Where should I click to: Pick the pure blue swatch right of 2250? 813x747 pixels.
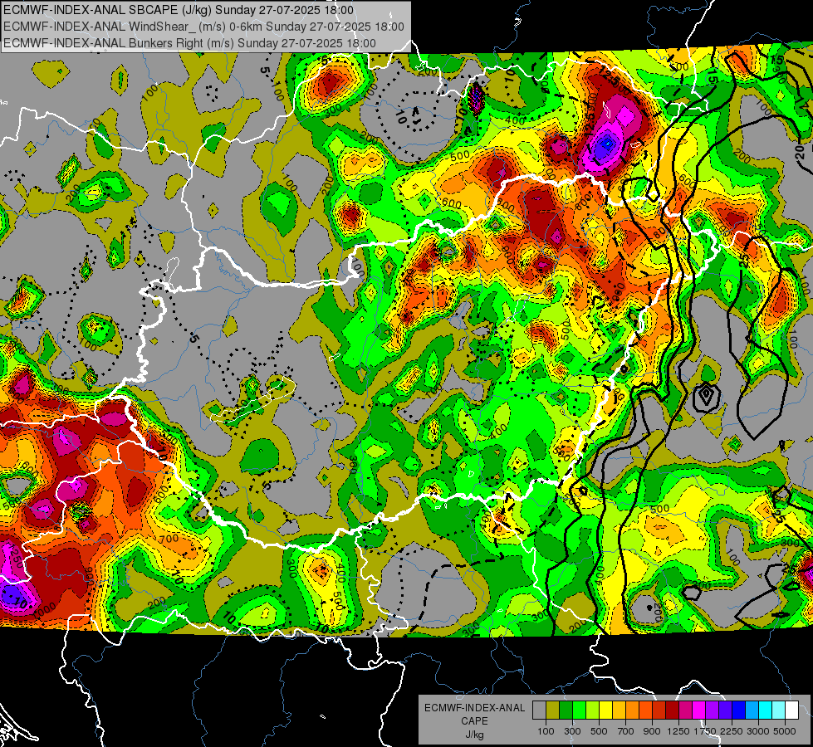[x=739, y=710]
